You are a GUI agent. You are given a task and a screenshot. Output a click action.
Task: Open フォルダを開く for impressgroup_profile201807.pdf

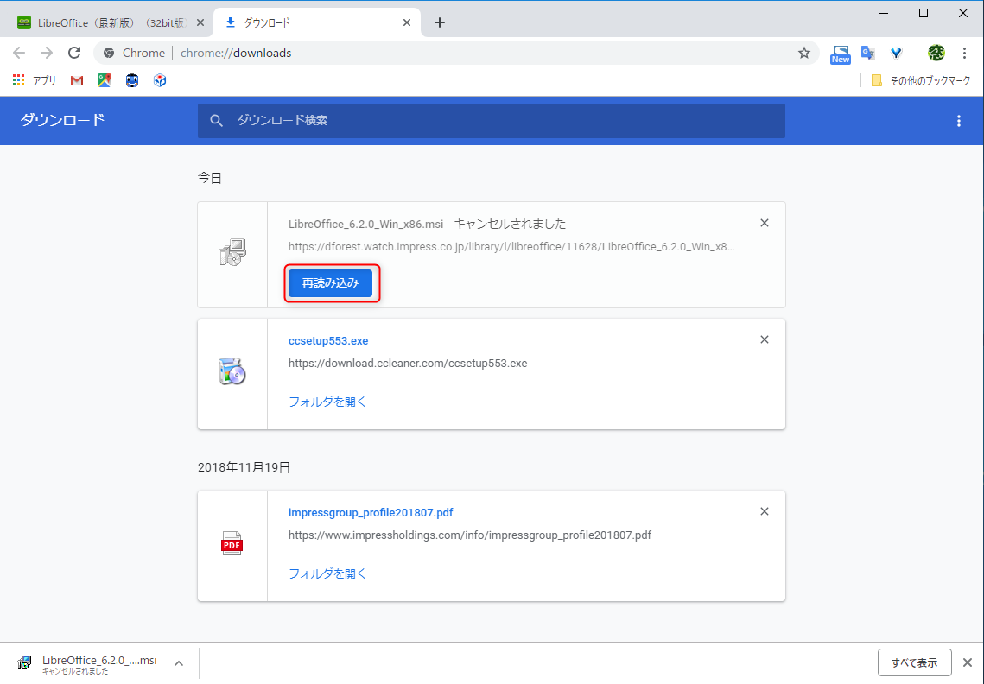327,573
